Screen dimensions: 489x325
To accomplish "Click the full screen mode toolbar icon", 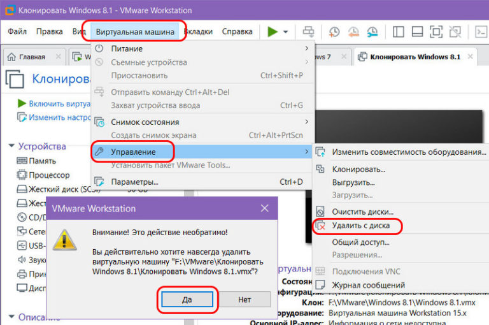I will coord(436,31).
